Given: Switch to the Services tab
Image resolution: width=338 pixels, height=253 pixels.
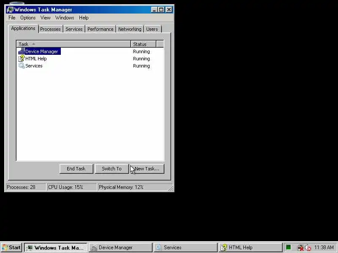Looking at the screenshot, I should click(x=74, y=29).
